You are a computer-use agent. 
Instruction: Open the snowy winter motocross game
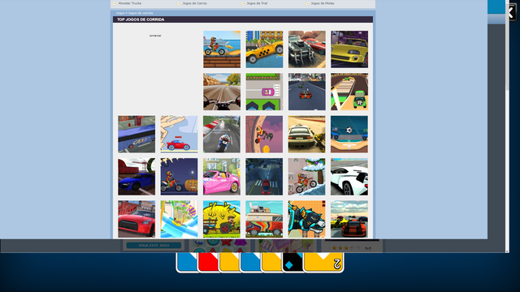tap(307, 177)
